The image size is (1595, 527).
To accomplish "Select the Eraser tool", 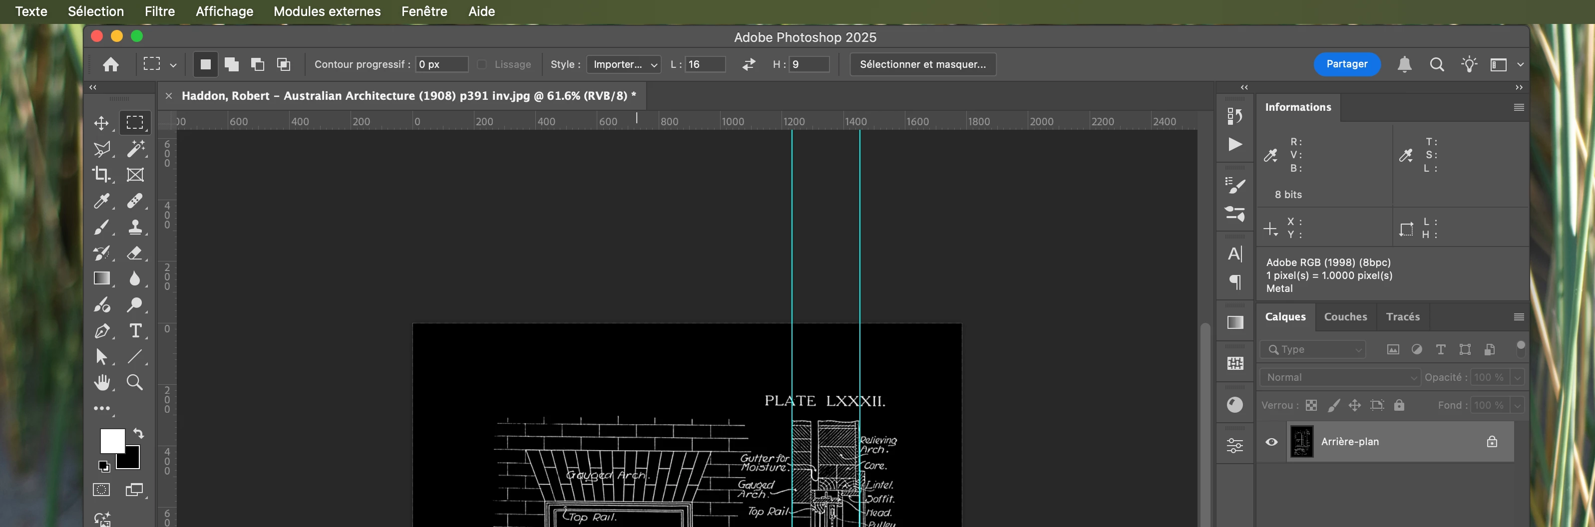I will tap(135, 253).
